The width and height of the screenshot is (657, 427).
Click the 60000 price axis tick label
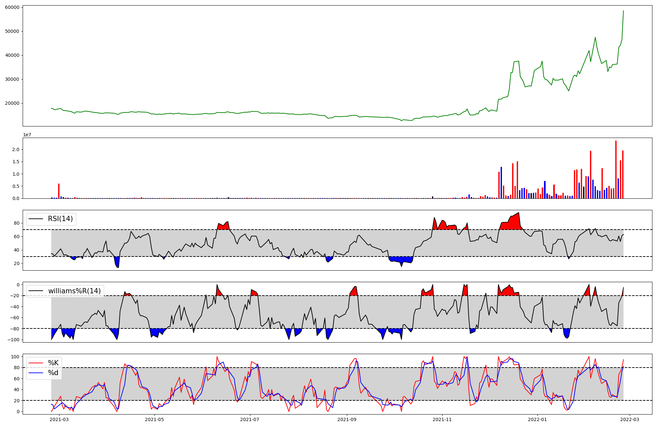point(12,7)
